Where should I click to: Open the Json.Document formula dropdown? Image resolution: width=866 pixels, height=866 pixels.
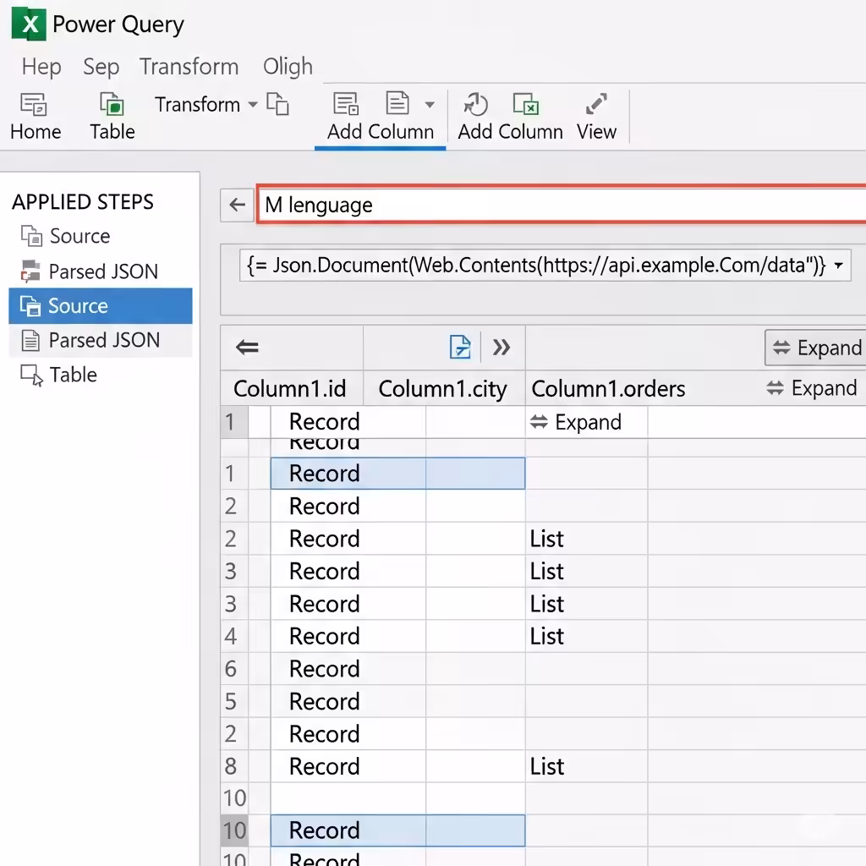838,266
